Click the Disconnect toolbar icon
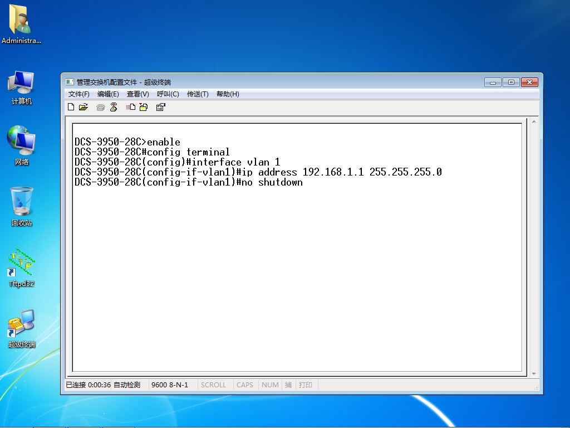570x428 pixels. click(x=114, y=107)
